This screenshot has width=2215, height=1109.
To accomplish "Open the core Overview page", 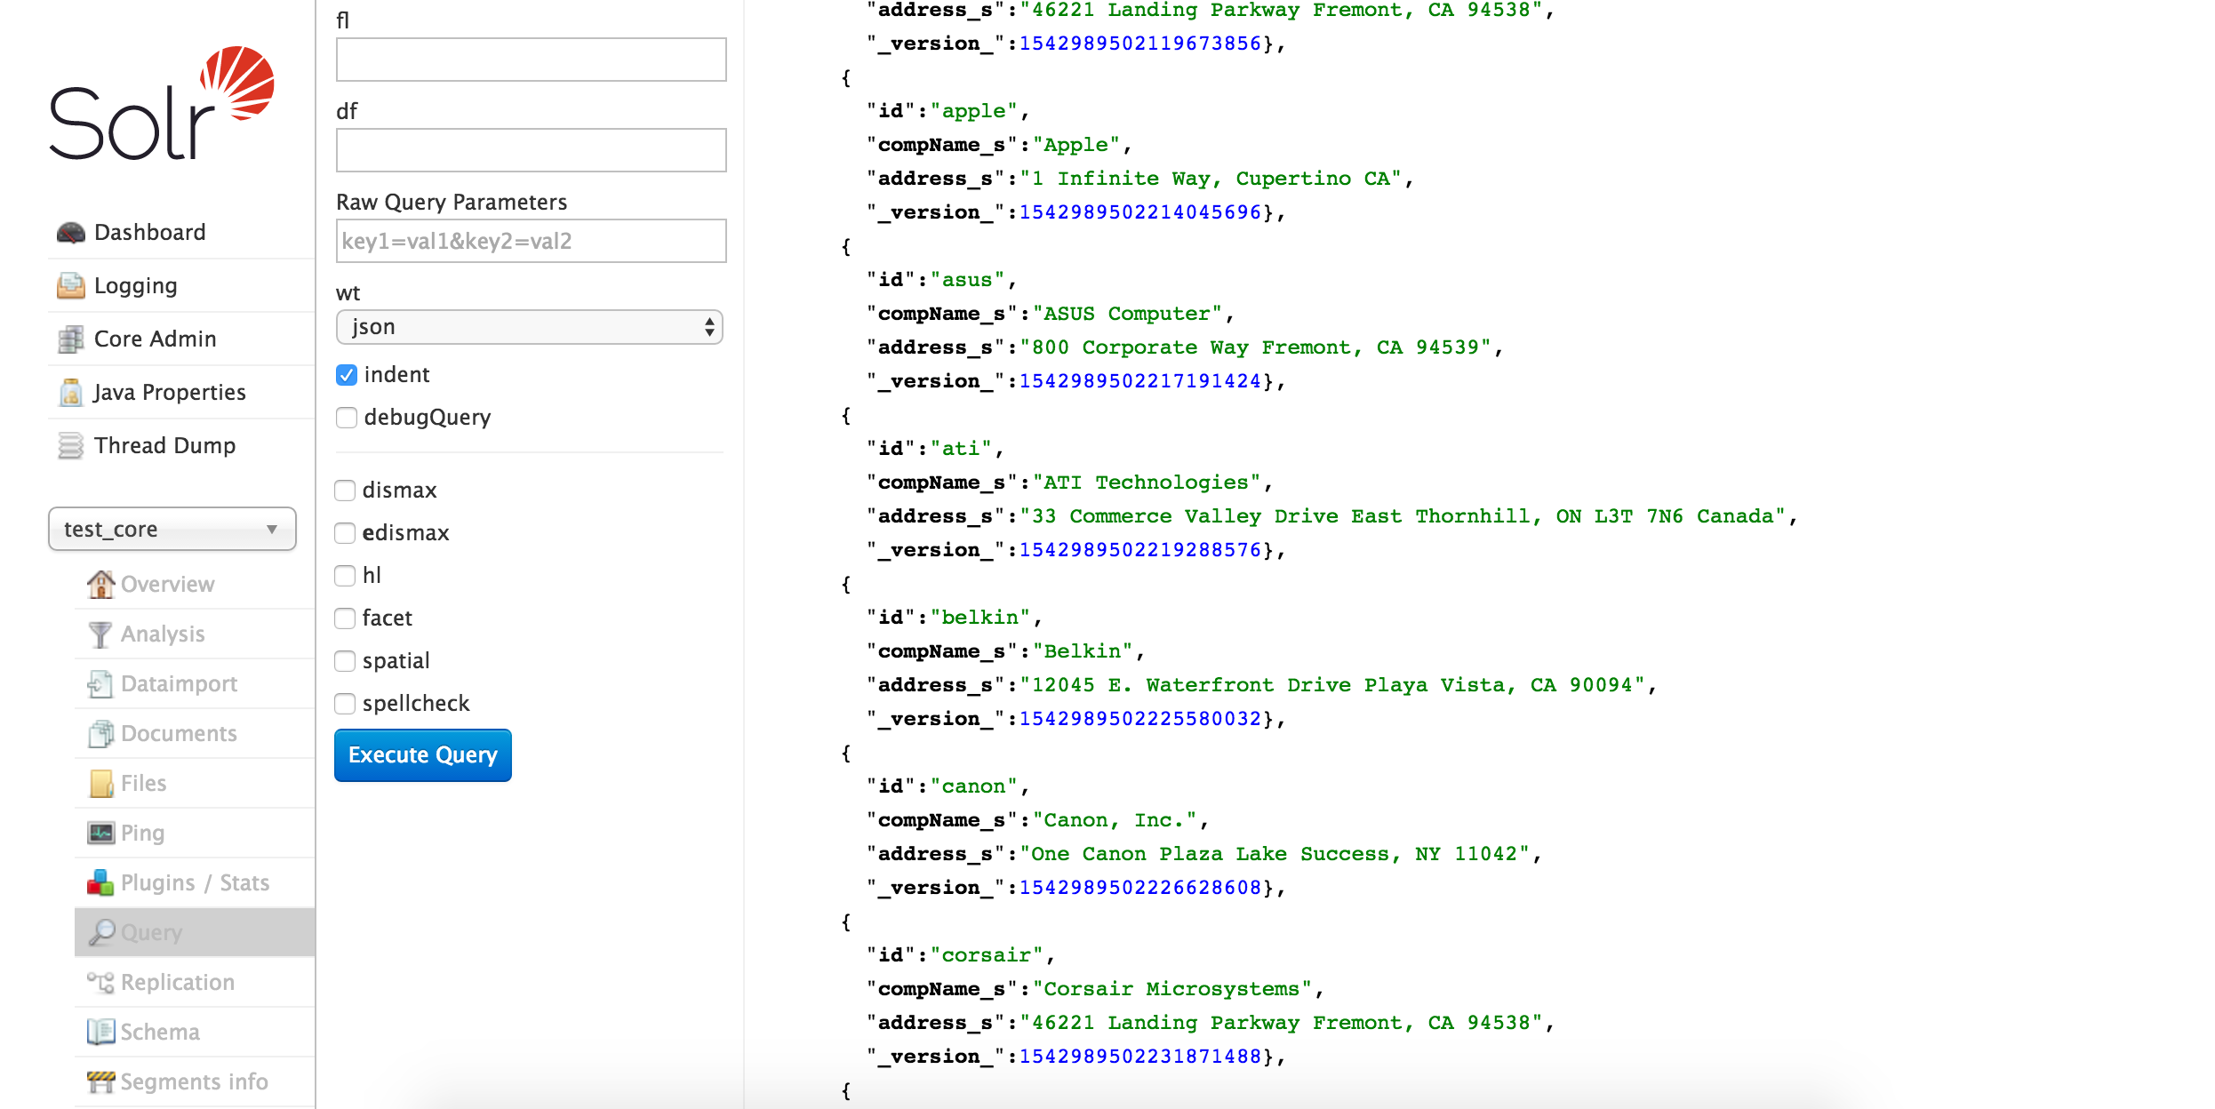I will point(167,585).
